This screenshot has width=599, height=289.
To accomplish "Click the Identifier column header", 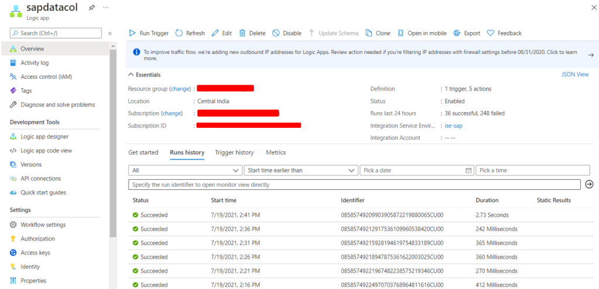I will pos(353,200).
